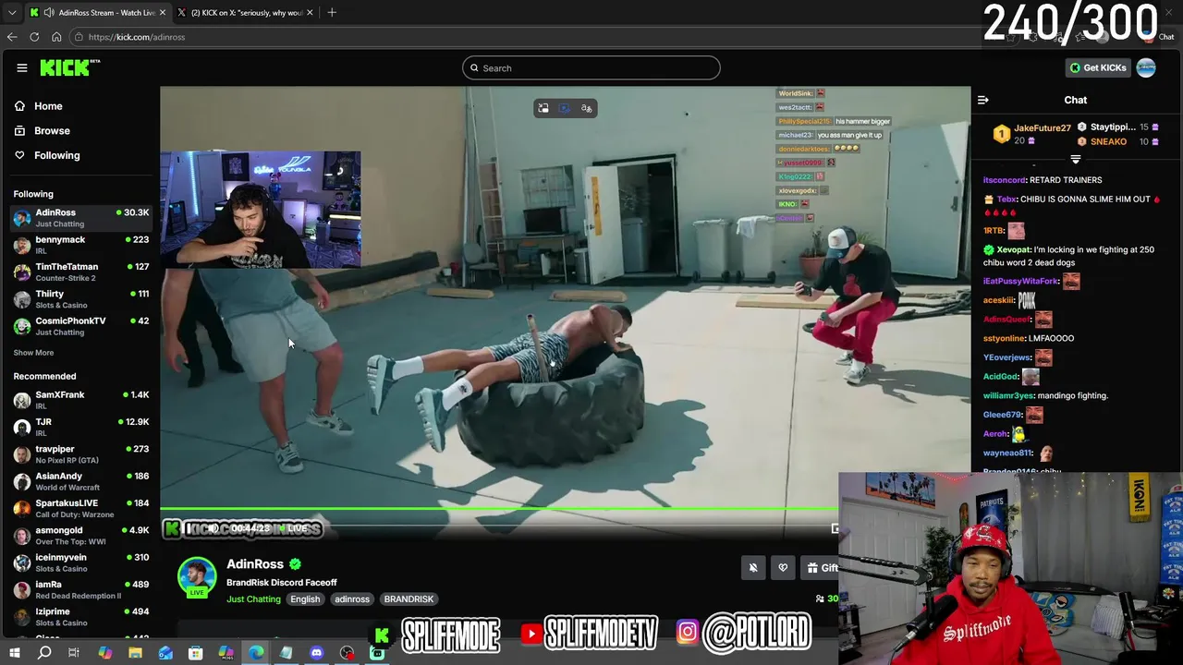Open the browser tab list dropdown
Viewport: 1183px width, 665px height.
12,13
